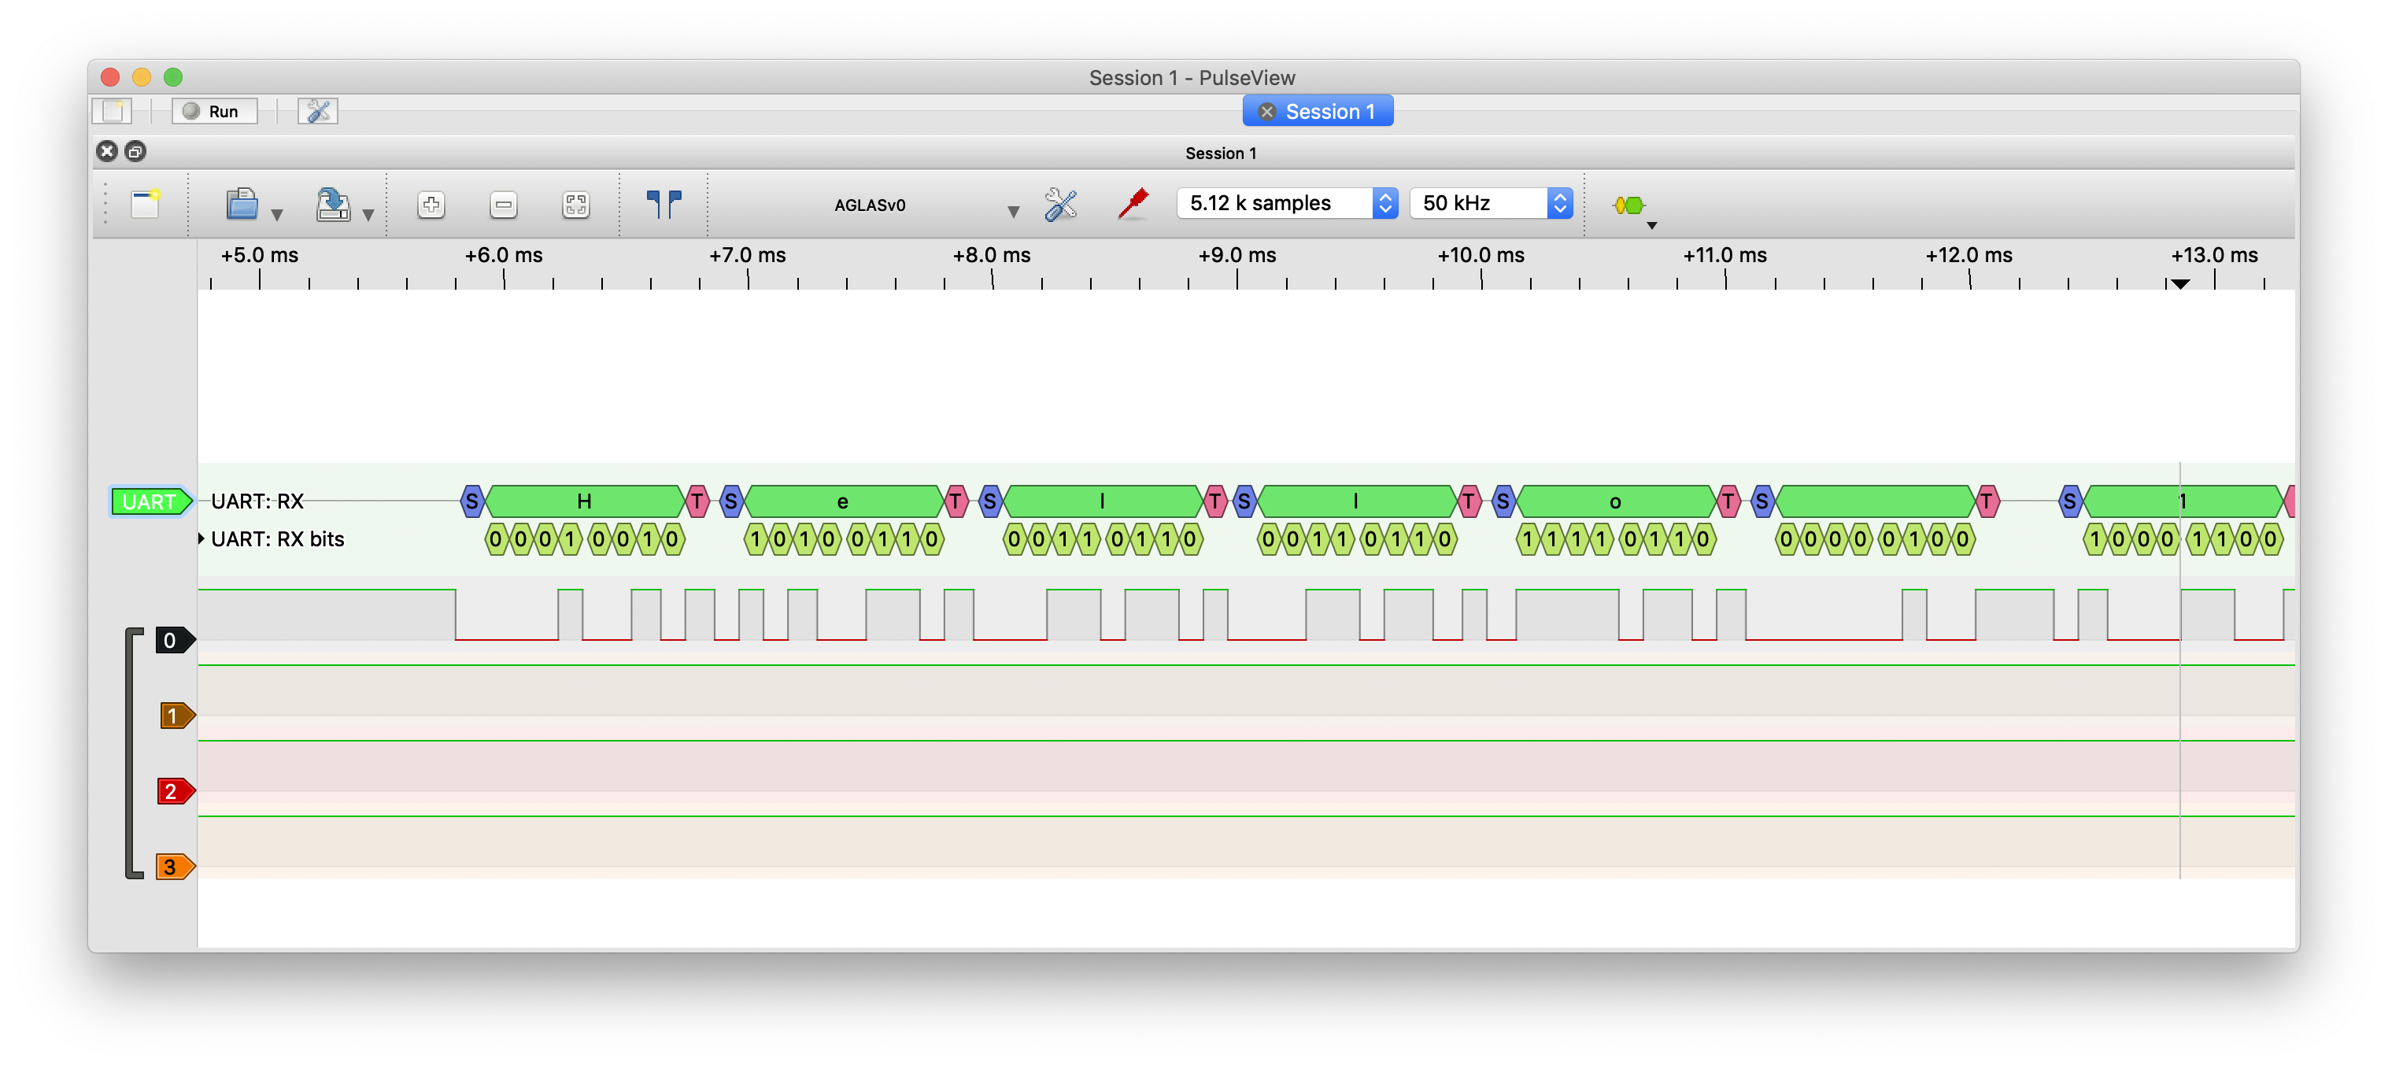Click the save file icon

(x=333, y=204)
